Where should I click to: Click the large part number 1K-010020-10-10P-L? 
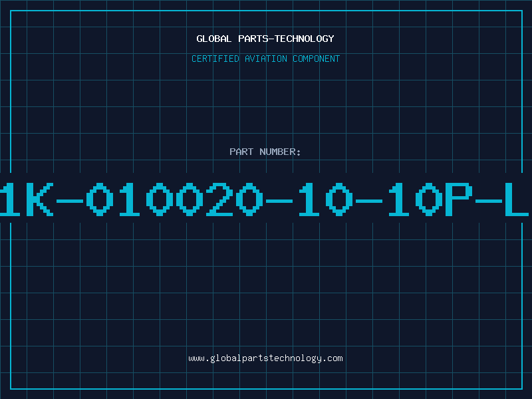264,199
